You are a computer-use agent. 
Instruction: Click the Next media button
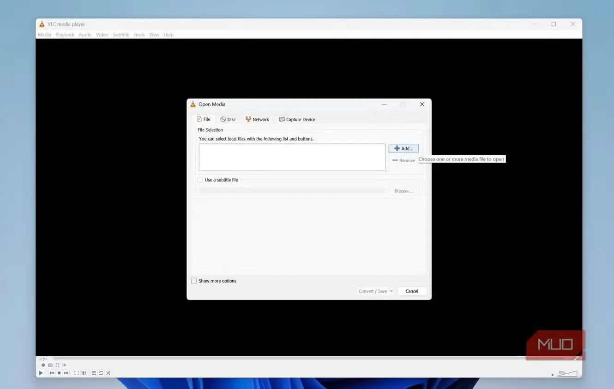click(x=66, y=373)
